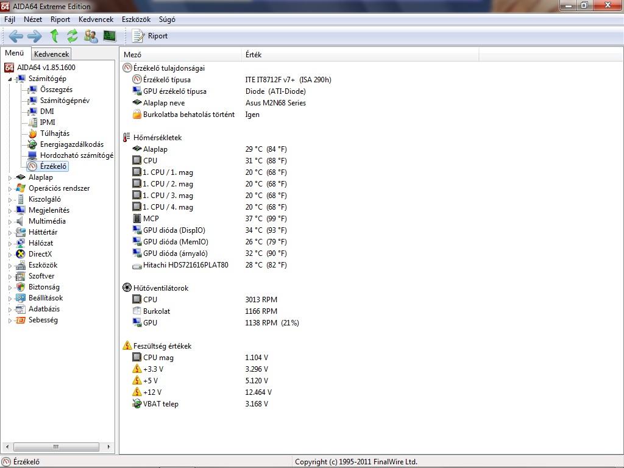Viewport: 624px width, 468px height.
Task: Go forward with the blue right arrow
Action: [35, 36]
